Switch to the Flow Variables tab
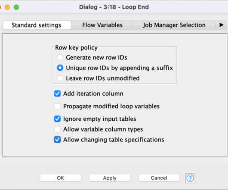Screen dimensions: 228x190 [102, 25]
